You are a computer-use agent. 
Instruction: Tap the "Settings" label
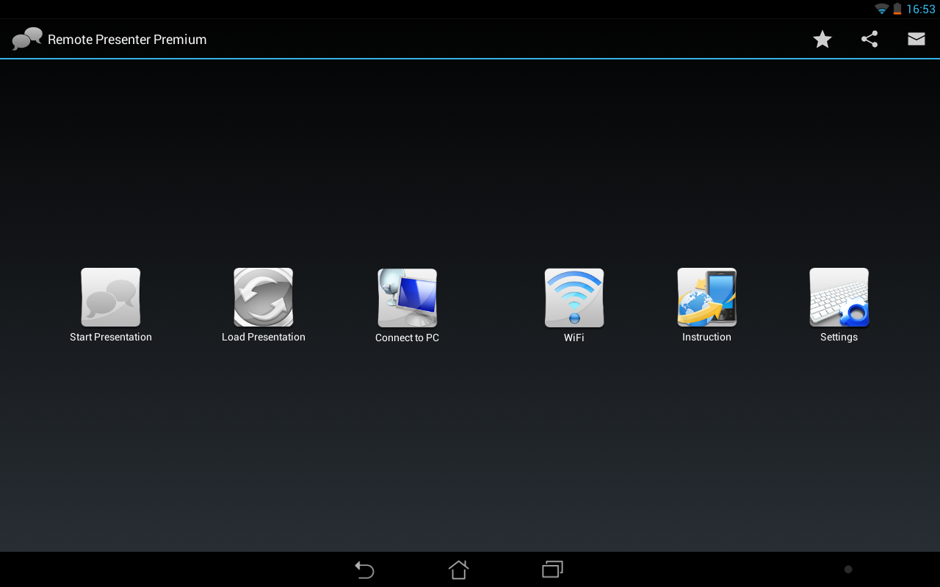click(839, 338)
